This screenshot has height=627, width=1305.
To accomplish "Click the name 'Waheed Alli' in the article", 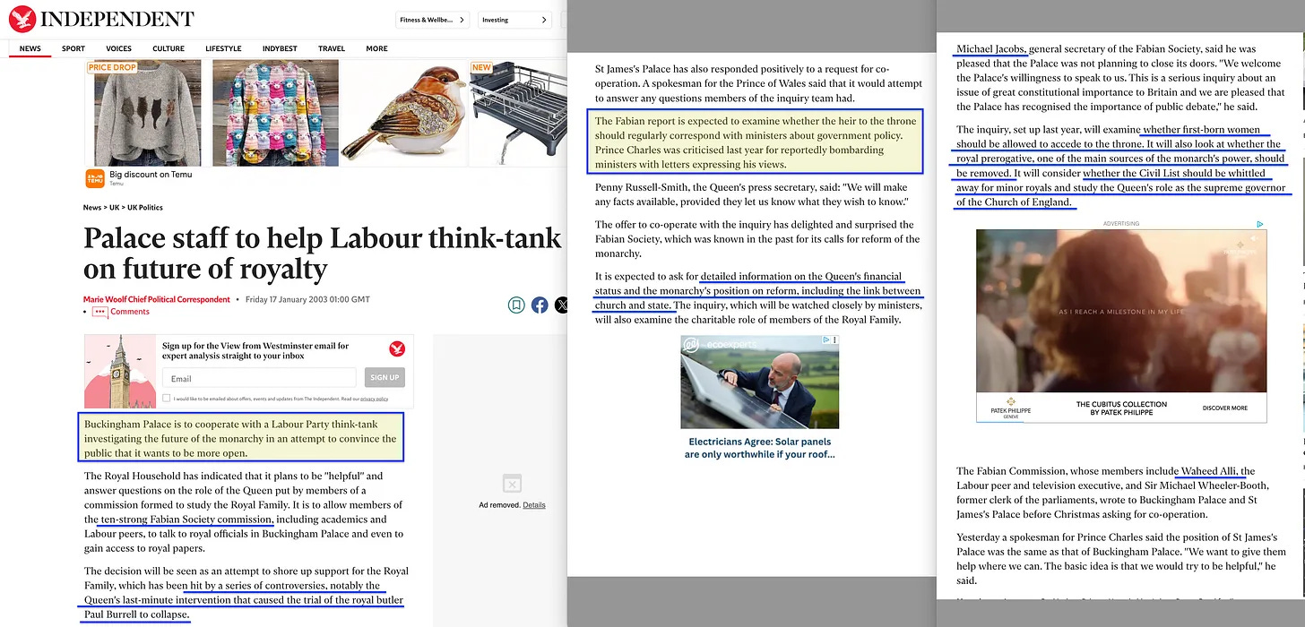I will tap(1210, 471).
